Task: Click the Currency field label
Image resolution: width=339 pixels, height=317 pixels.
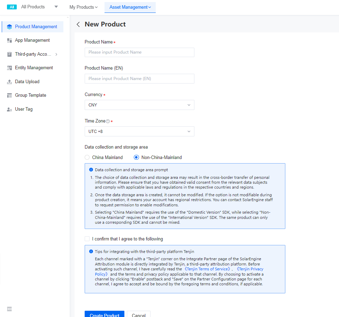Action: (x=93, y=95)
